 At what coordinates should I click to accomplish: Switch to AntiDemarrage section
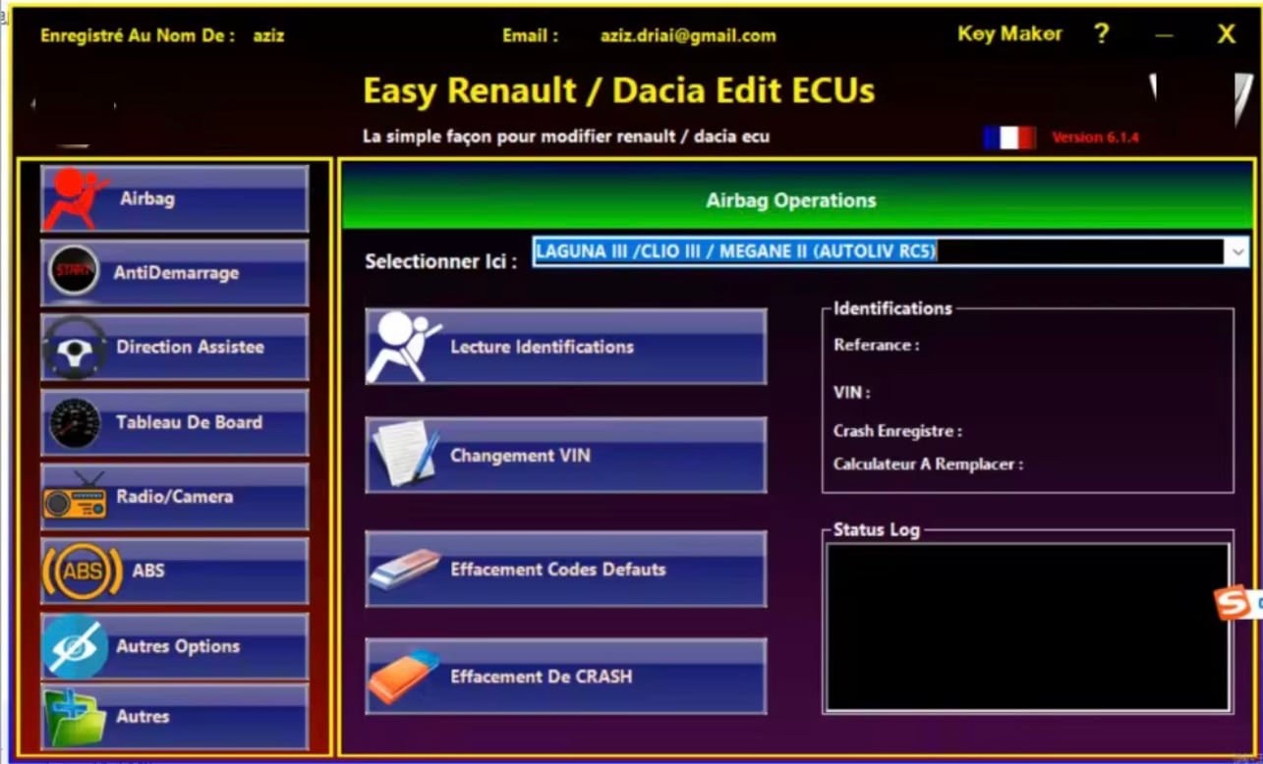[x=176, y=273]
